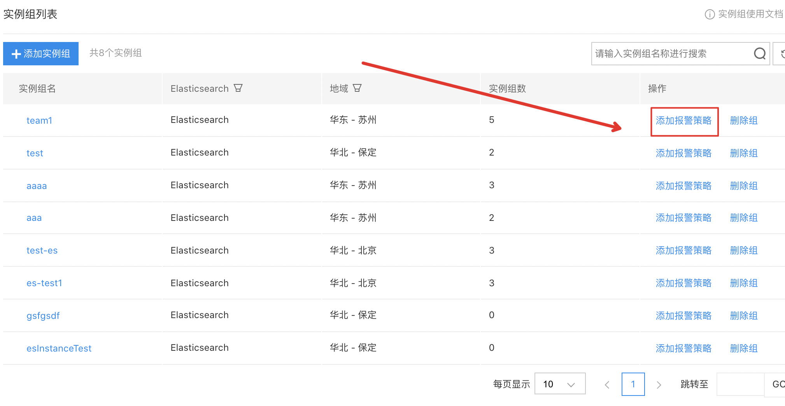Click the info icon next to 实例组使用文档

pyautogui.click(x=710, y=14)
